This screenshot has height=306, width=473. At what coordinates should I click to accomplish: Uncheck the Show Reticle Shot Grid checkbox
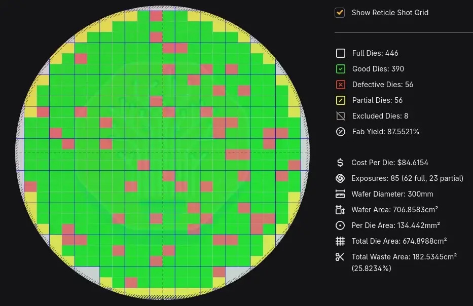click(x=340, y=13)
